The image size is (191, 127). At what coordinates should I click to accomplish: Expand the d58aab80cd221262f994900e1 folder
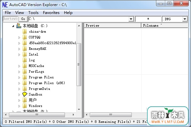(19, 43)
